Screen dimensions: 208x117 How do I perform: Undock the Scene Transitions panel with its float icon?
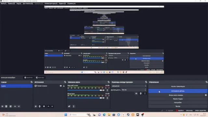coord(146,82)
